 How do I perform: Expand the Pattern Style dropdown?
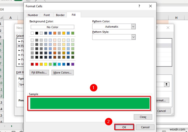pyautogui.click(x=133, y=37)
